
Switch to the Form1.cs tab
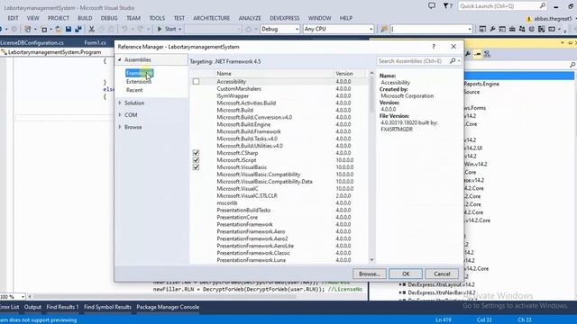[x=95, y=42]
